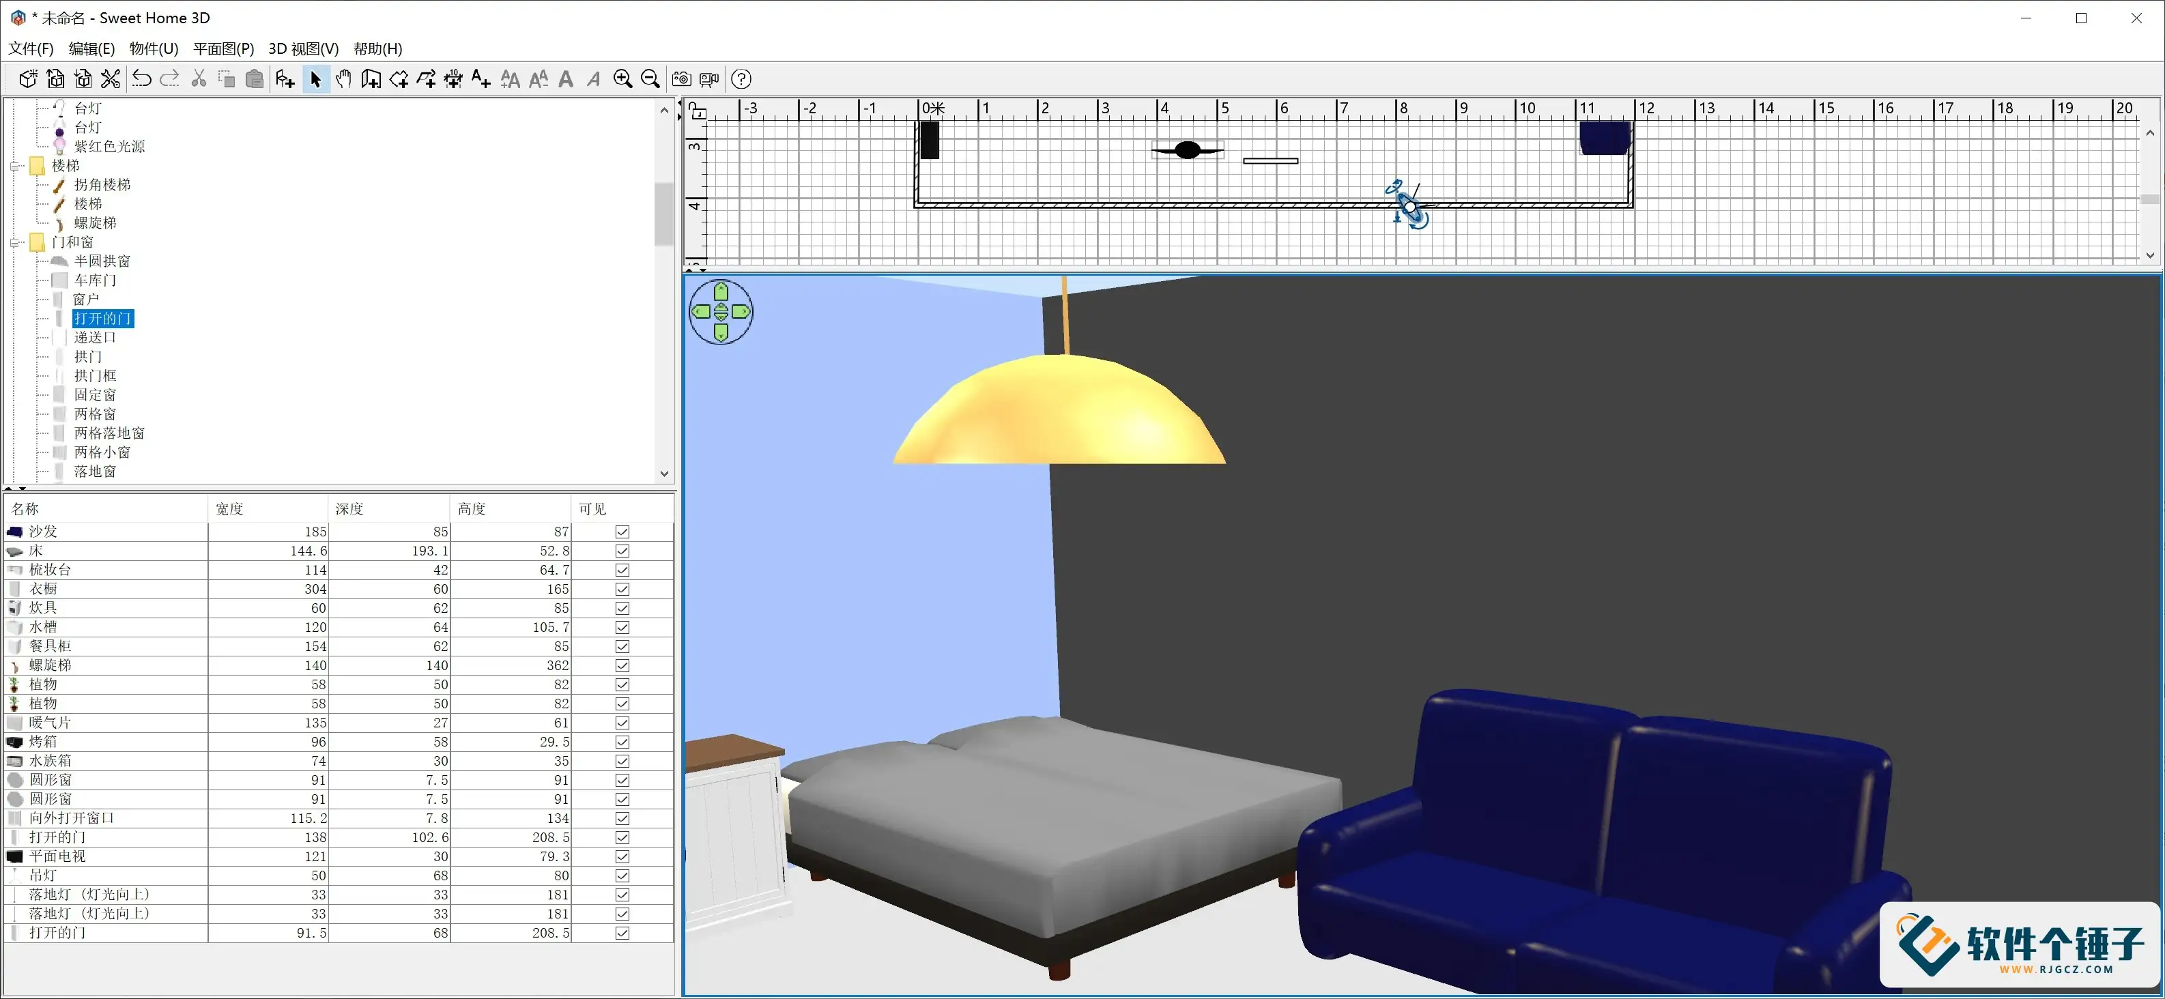Open help via question mark icon
2165x999 pixels.
(x=741, y=79)
